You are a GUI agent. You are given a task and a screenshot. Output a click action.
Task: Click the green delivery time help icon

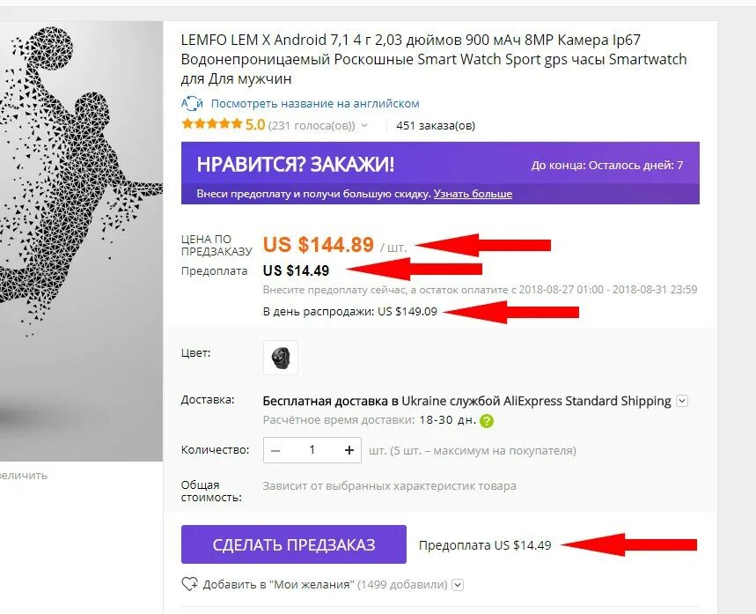click(487, 421)
